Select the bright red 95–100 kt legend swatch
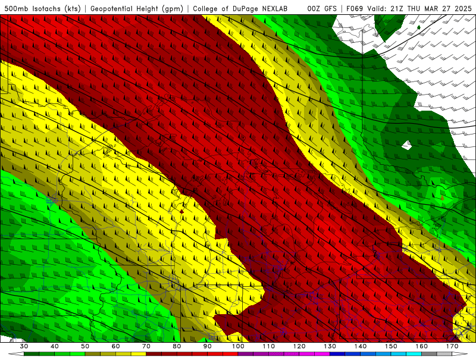Screen dimensions: 476x357 (230, 353)
